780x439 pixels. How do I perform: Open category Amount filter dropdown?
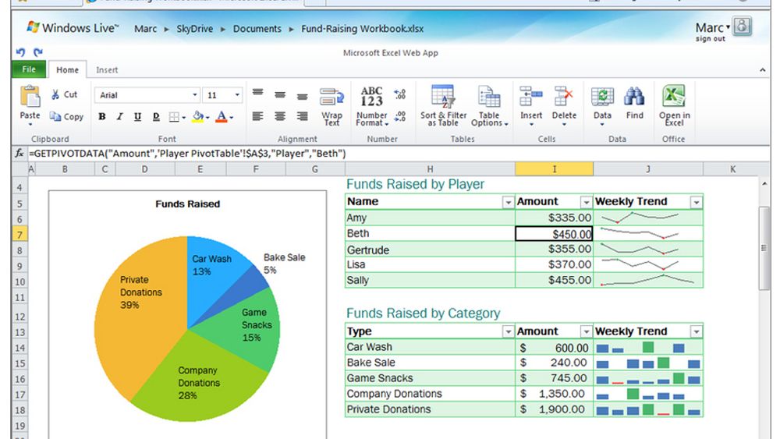[586, 332]
